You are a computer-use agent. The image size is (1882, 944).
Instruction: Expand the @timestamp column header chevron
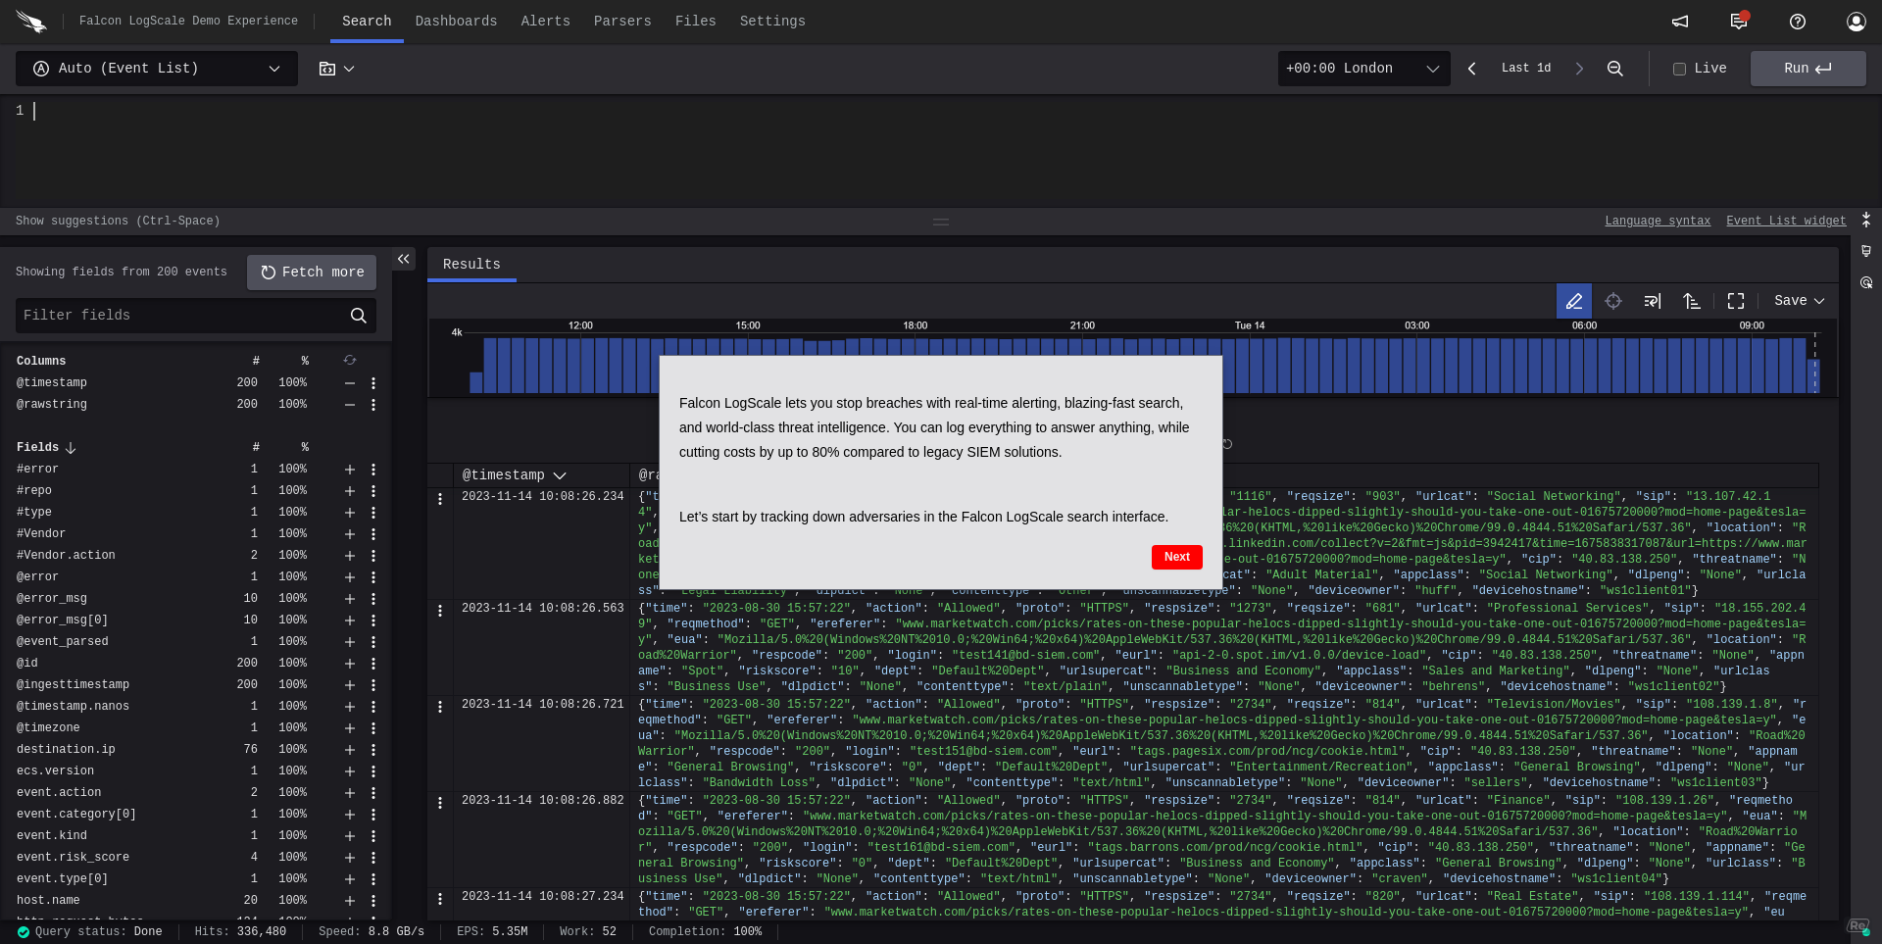pos(560,475)
